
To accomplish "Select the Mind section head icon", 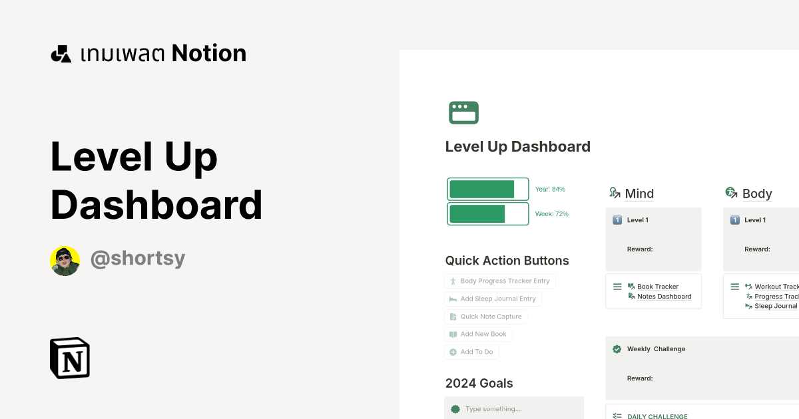I will 615,193.
